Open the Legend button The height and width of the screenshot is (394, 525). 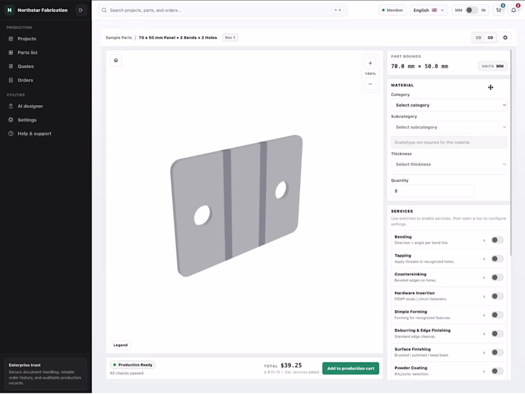click(121, 345)
